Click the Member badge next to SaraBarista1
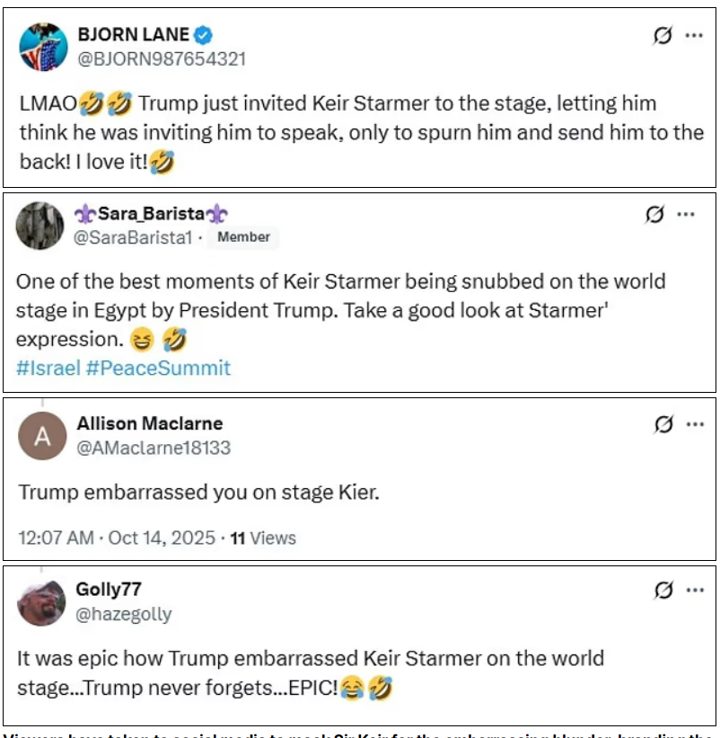720x738 pixels. pos(243,237)
